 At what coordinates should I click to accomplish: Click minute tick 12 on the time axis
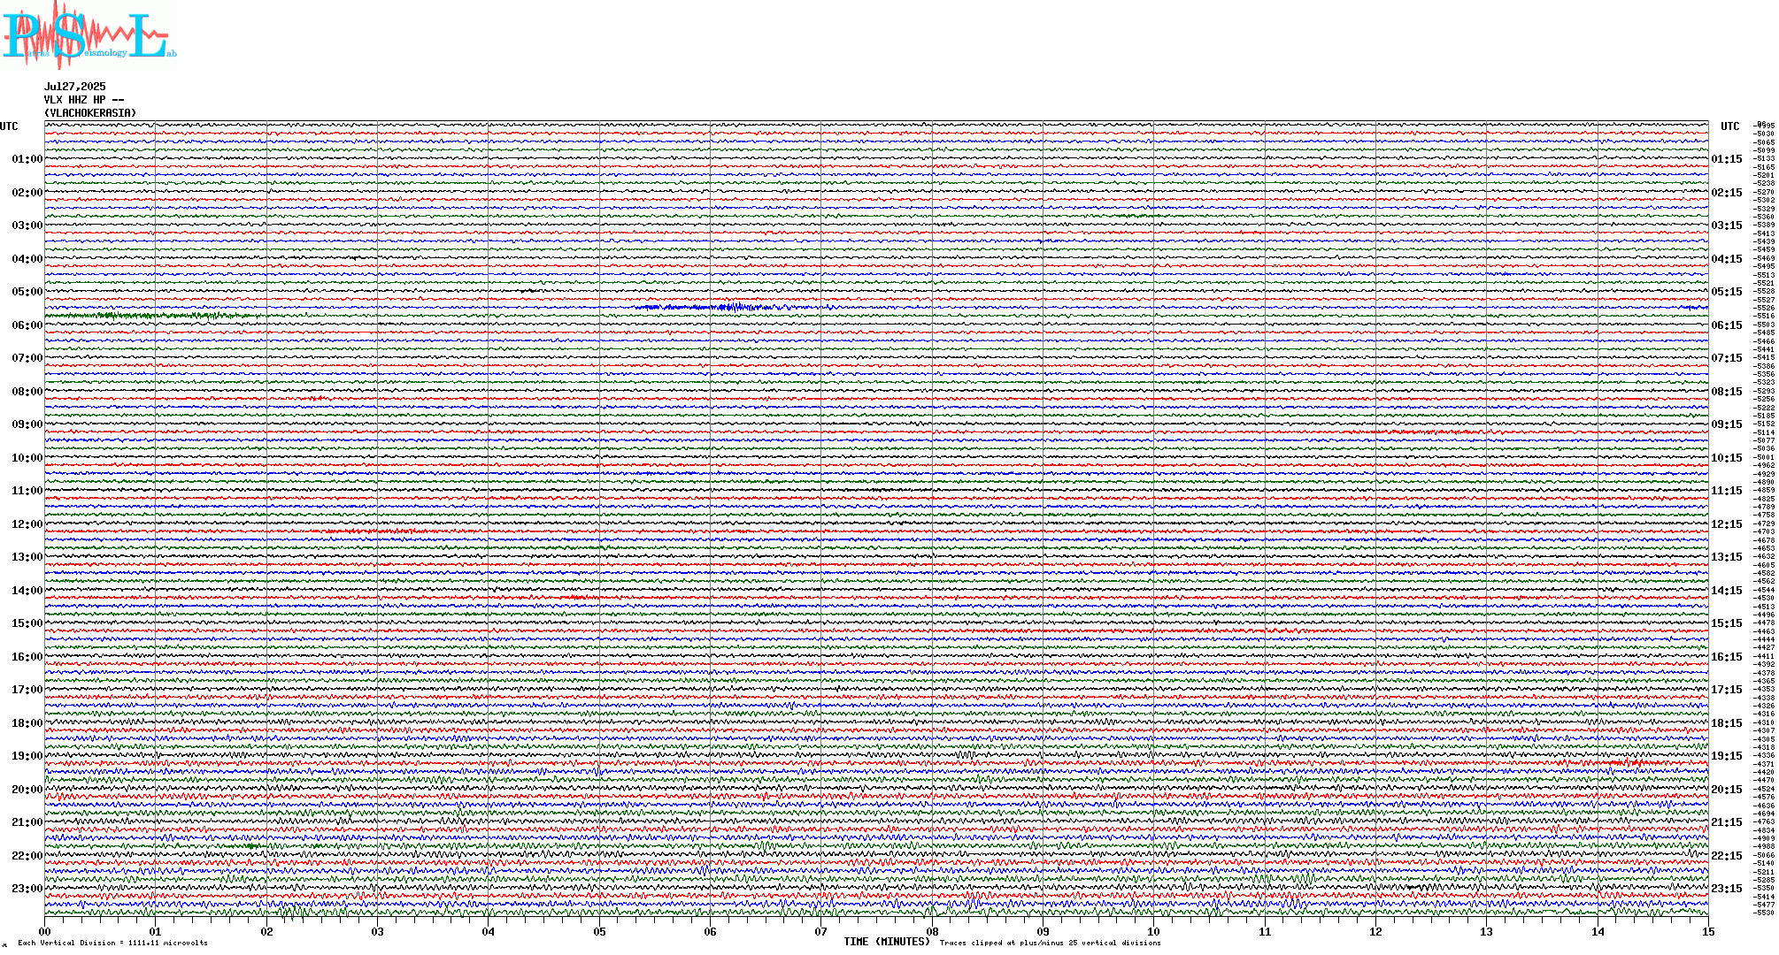(x=1375, y=931)
